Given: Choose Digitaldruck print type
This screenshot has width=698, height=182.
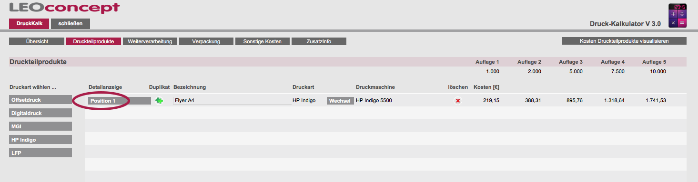Looking at the screenshot, I should [40, 113].
